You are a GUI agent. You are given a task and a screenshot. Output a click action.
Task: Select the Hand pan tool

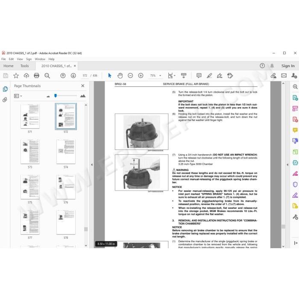click(120, 76)
